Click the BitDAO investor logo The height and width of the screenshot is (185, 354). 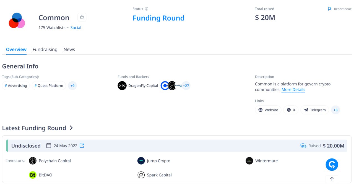33,175
